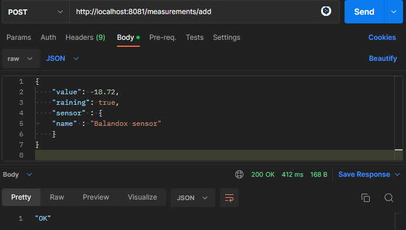
Task: Open the request Settings tab
Action: coord(226,37)
